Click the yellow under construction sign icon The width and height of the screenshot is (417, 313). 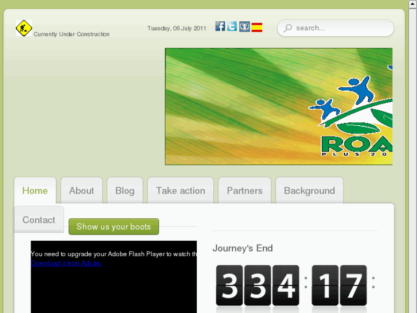tap(24, 28)
